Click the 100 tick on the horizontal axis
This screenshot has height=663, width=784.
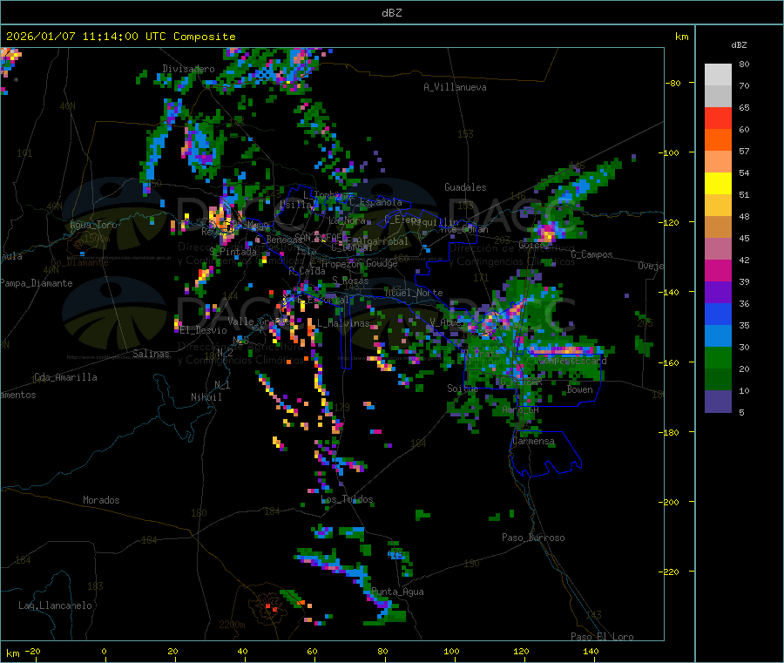click(452, 651)
